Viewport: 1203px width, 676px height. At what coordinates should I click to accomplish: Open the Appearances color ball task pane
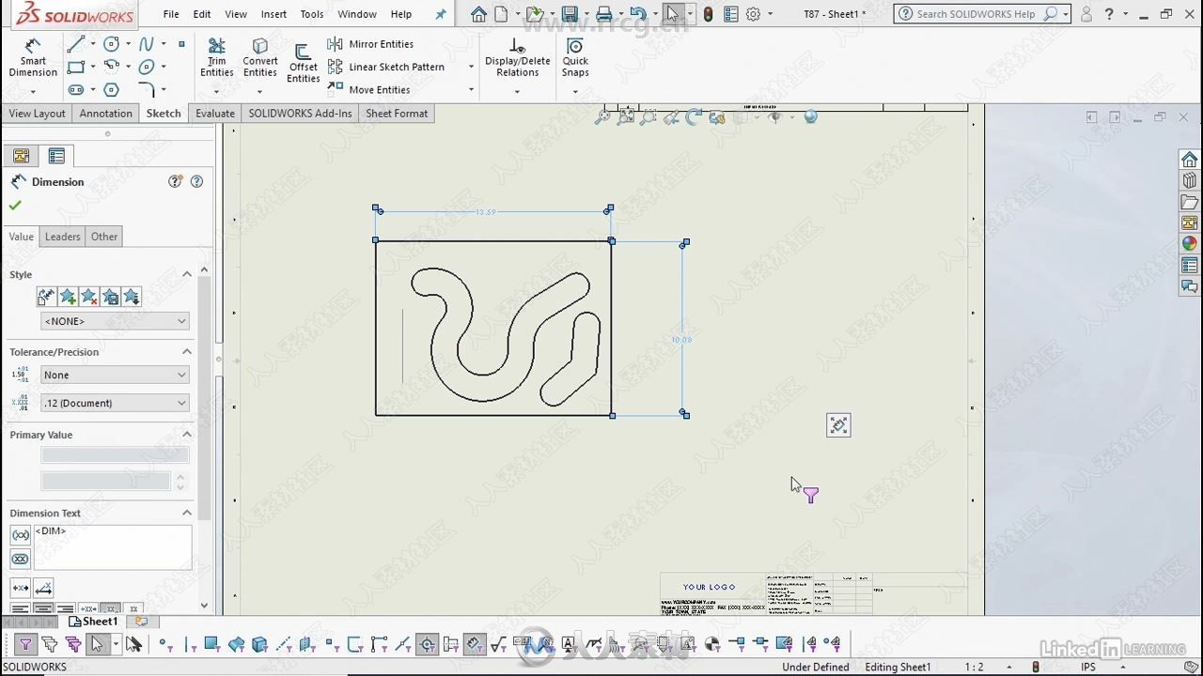tap(1190, 244)
